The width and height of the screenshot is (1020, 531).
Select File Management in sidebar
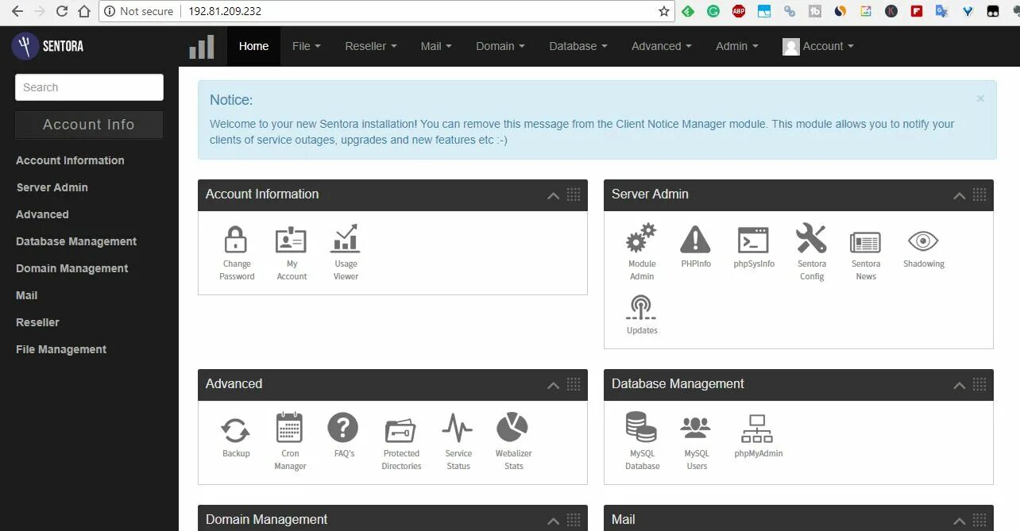(x=61, y=349)
